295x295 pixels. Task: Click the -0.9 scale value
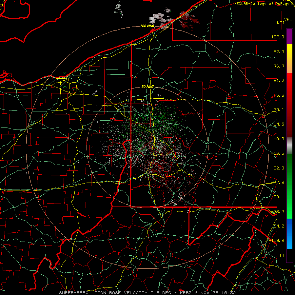pyautogui.click(x=279, y=139)
